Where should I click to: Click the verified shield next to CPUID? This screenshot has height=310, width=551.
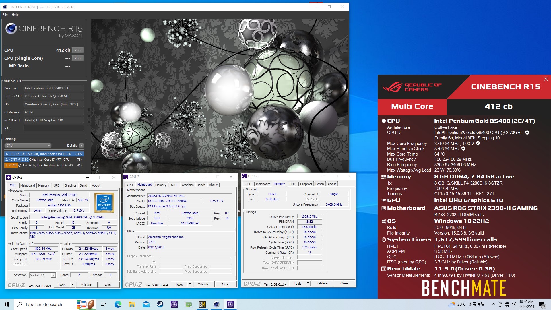coord(527,133)
